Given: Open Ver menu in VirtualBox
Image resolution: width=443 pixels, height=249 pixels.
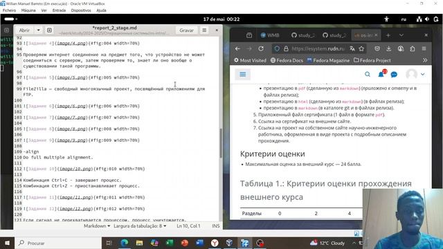Looking at the screenshot, I should click(x=44, y=10).
